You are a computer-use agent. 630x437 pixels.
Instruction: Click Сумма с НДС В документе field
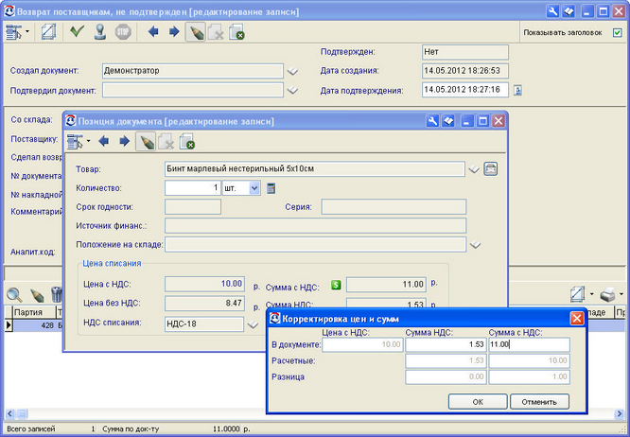click(x=529, y=344)
